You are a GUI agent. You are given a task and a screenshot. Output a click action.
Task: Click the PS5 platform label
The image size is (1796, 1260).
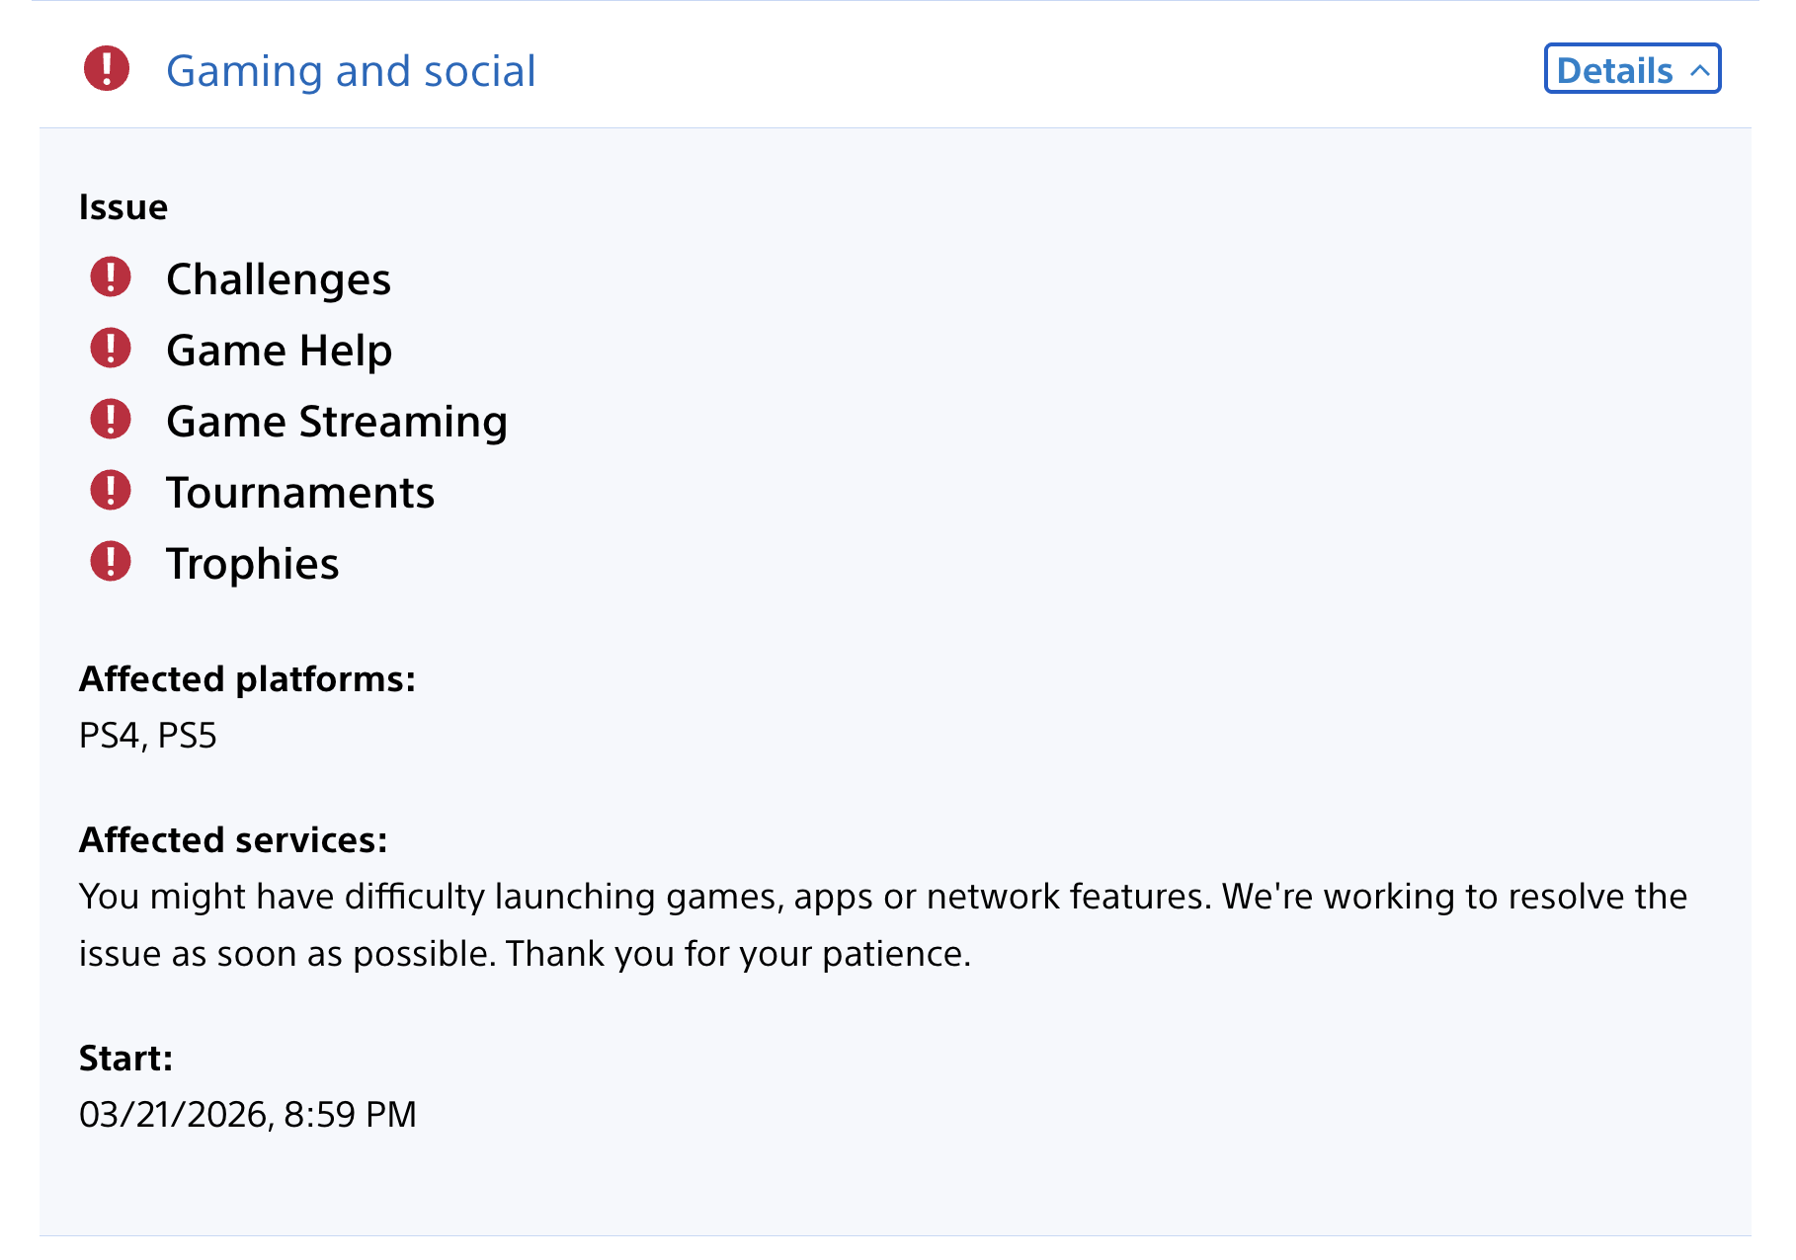click(x=189, y=735)
